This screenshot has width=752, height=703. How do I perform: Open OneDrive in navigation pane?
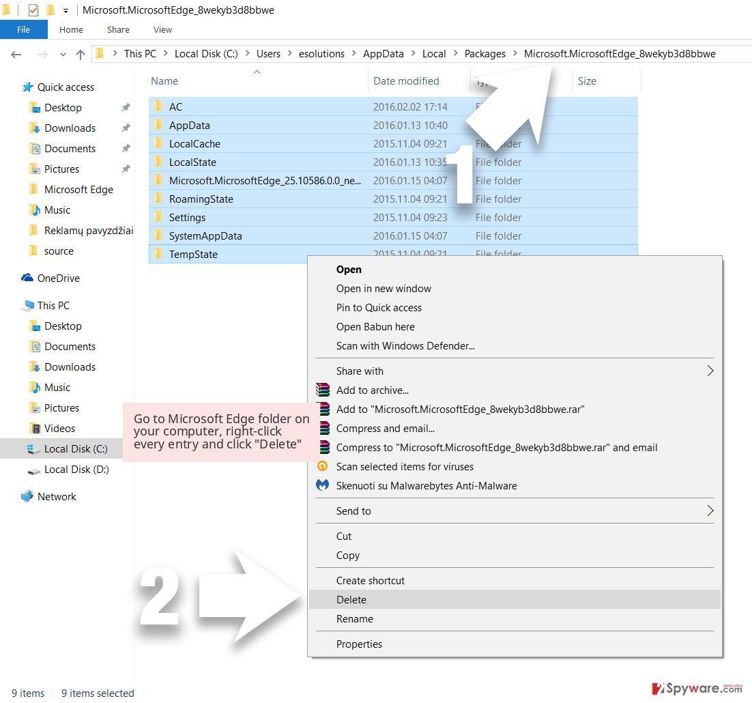click(x=58, y=278)
